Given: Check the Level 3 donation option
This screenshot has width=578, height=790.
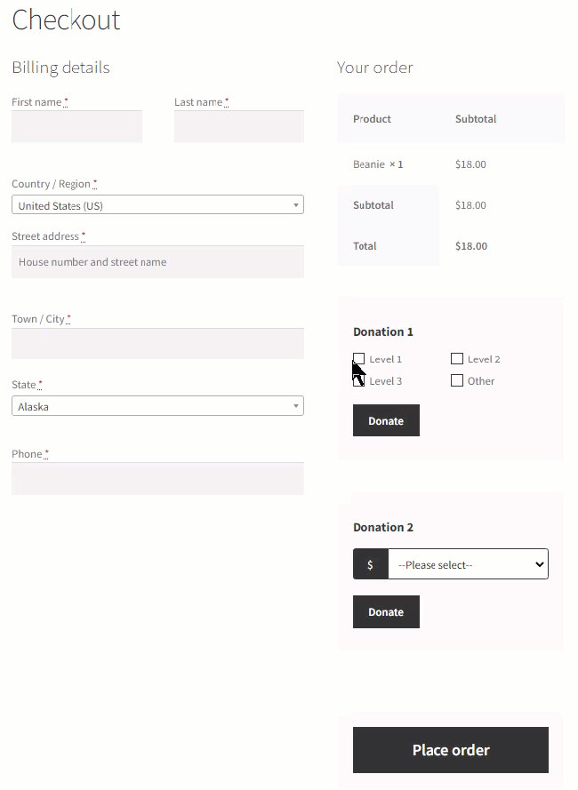Looking at the screenshot, I should [x=359, y=381].
